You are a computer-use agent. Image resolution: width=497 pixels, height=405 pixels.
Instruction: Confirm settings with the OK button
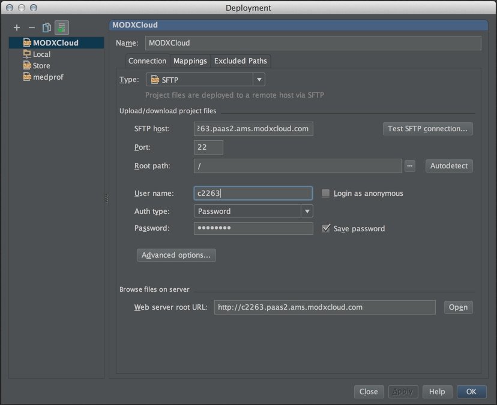click(471, 391)
